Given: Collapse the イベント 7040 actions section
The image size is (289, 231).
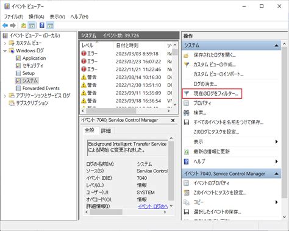Looking at the screenshot, I should 276,174.
